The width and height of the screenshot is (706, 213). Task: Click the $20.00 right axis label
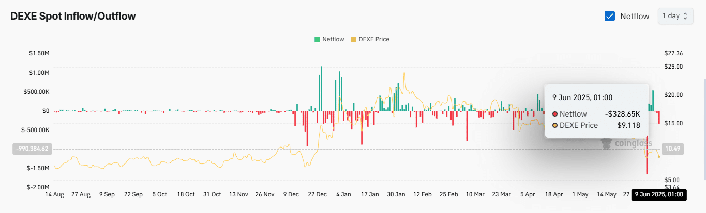tap(674, 95)
